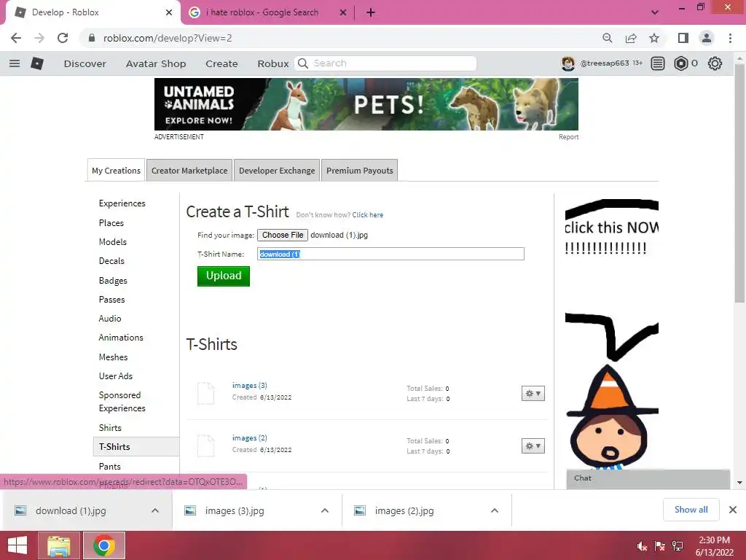Image resolution: width=746 pixels, height=560 pixels.
Task: Click Chrome icon in taskbar
Action: [x=104, y=545]
